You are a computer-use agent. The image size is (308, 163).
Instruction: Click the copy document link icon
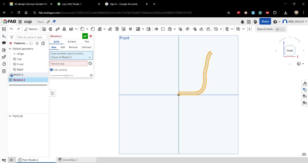point(49,22)
